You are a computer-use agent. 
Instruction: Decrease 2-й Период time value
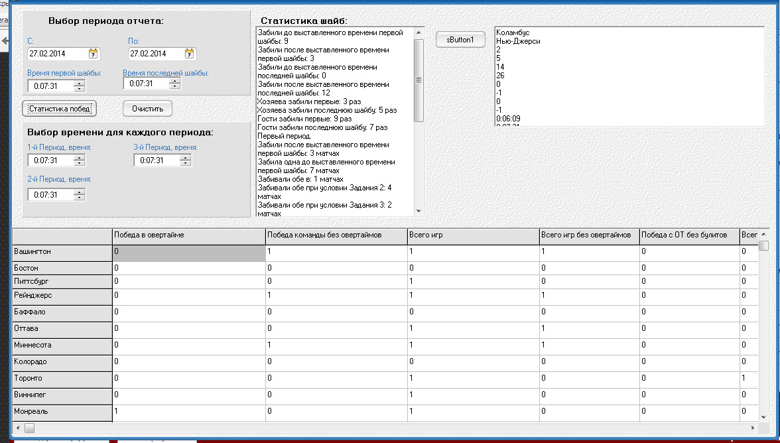pos(79,198)
